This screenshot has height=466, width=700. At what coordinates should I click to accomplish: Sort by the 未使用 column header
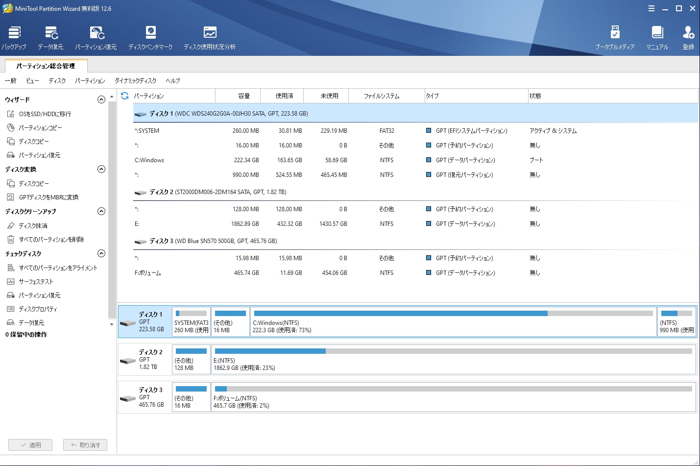tap(326, 96)
